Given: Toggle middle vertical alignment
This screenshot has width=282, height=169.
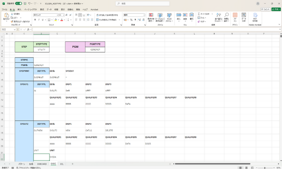Looking at the screenshot, I should (x=80, y=15).
